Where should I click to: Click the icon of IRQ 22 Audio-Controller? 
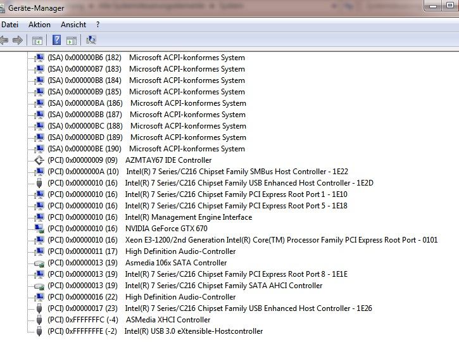click(x=39, y=297)
